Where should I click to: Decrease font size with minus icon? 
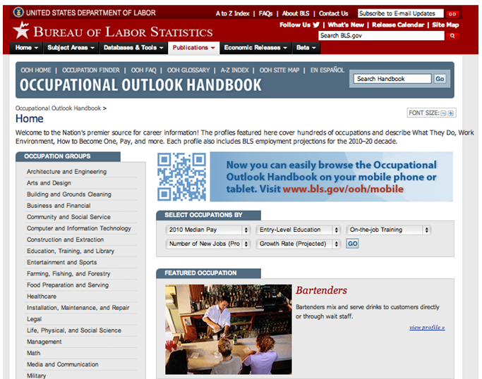click(x=443, y=113)
